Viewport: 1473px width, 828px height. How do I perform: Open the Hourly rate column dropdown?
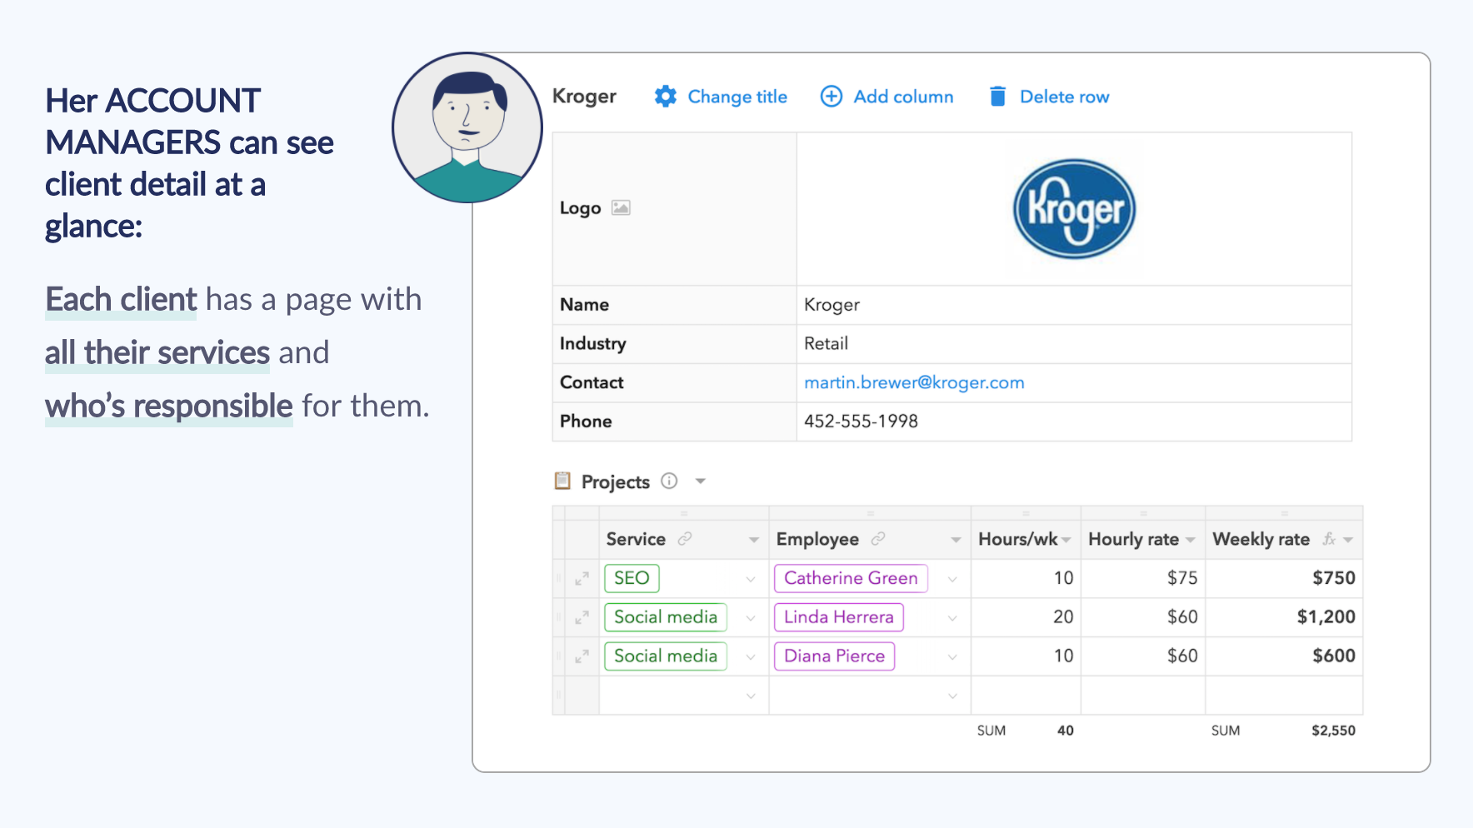coord(1191,540)
